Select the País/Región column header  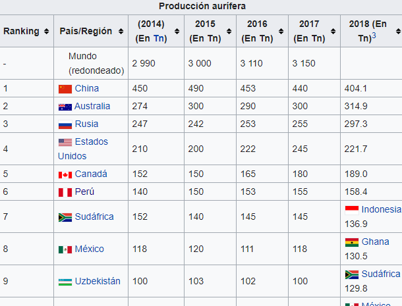91,31
